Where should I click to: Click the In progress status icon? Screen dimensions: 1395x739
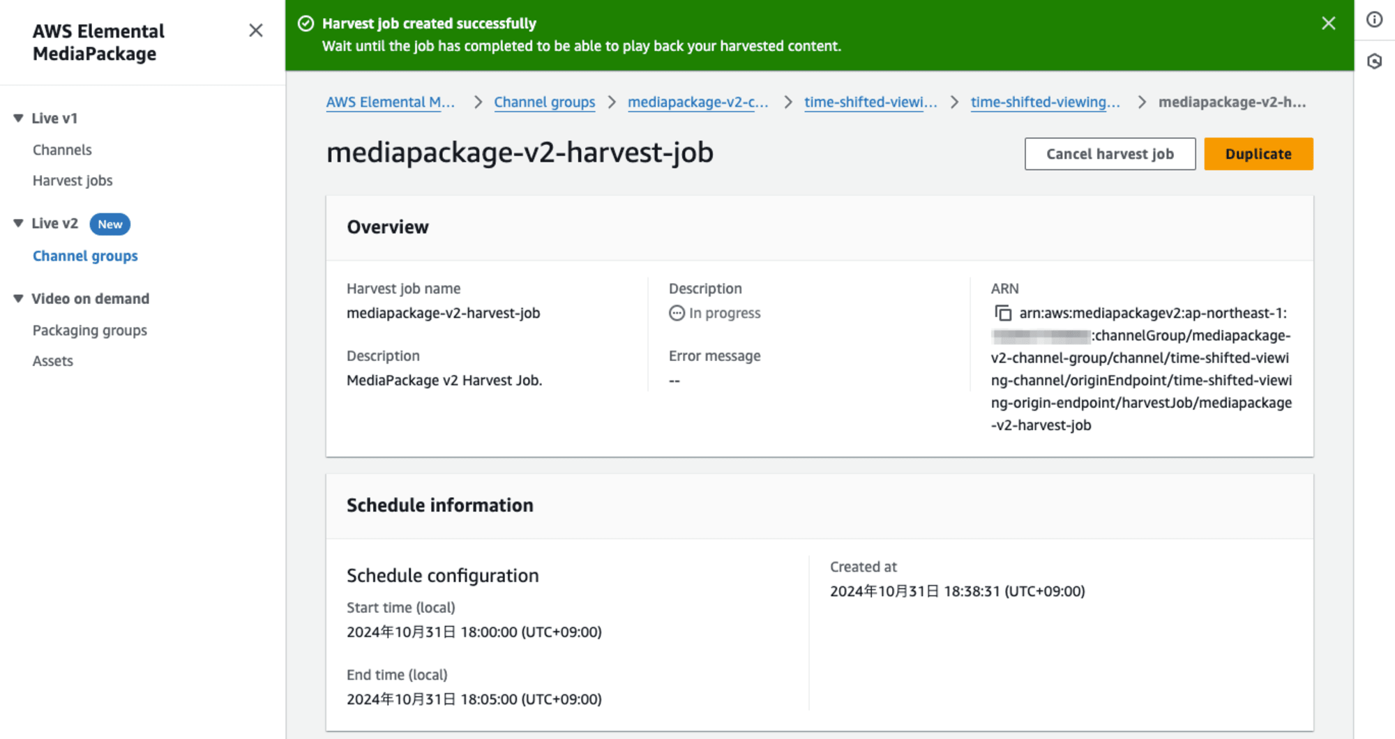pos(677,313)
